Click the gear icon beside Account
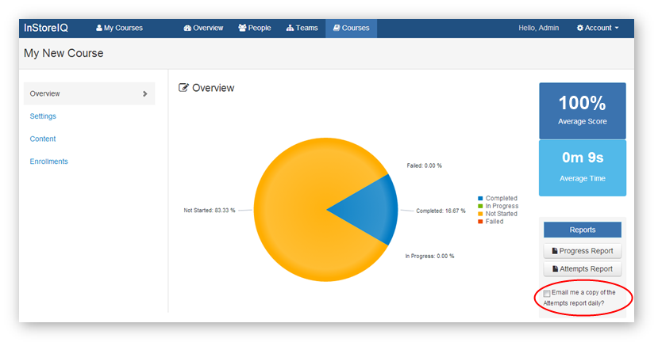 click(x=580, y=28)
